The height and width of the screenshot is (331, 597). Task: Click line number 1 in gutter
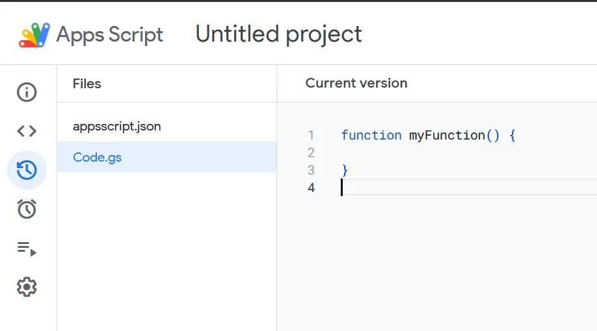pyautogui.click(x=311, y=135)
